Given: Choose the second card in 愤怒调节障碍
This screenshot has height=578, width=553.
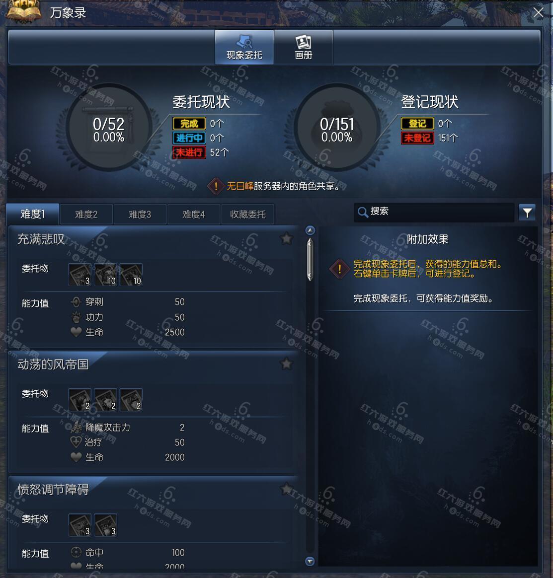Looking at the screenshot, I should coord(105,525).
